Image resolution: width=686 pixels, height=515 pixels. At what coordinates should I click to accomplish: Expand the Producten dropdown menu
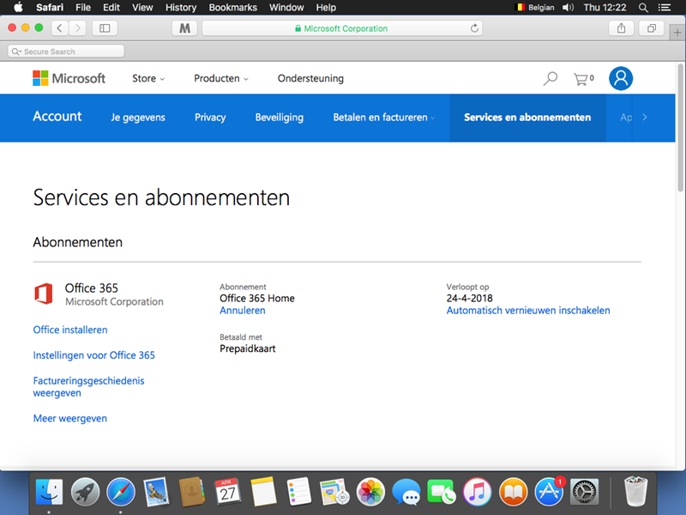220,79
